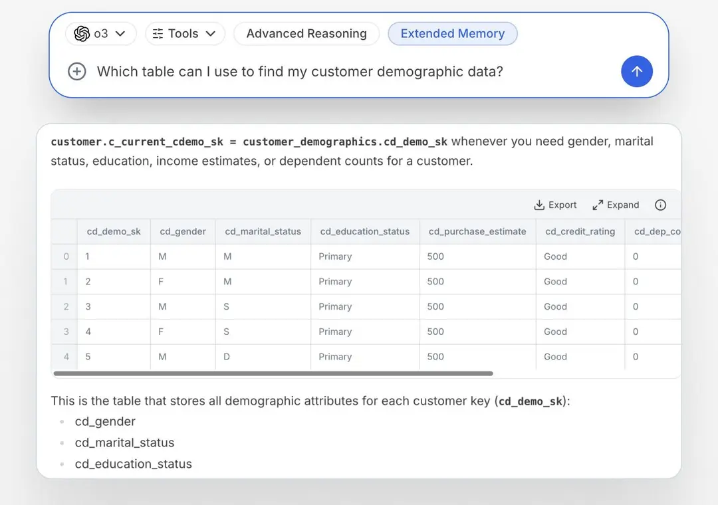Screen dimensions: 718x505
Task: Click cd_gender cell in row index 1
Action: click(183, 282)
